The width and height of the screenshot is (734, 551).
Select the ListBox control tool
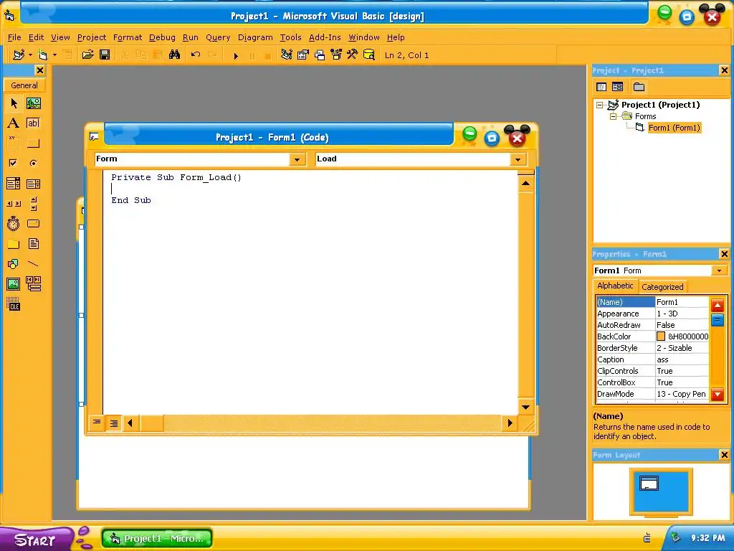[x=33, y=183]
